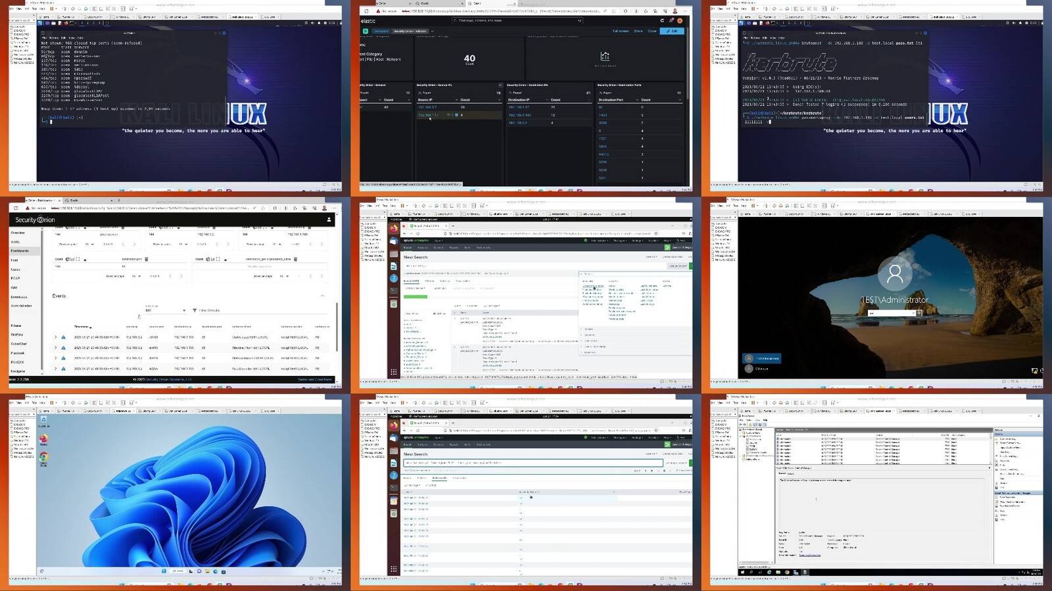Open the orange user avatar in the elastic header

coord(680,21)
